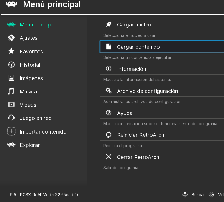Click the star icon for Favoritos
224x202 pixels.
(11, 51)
